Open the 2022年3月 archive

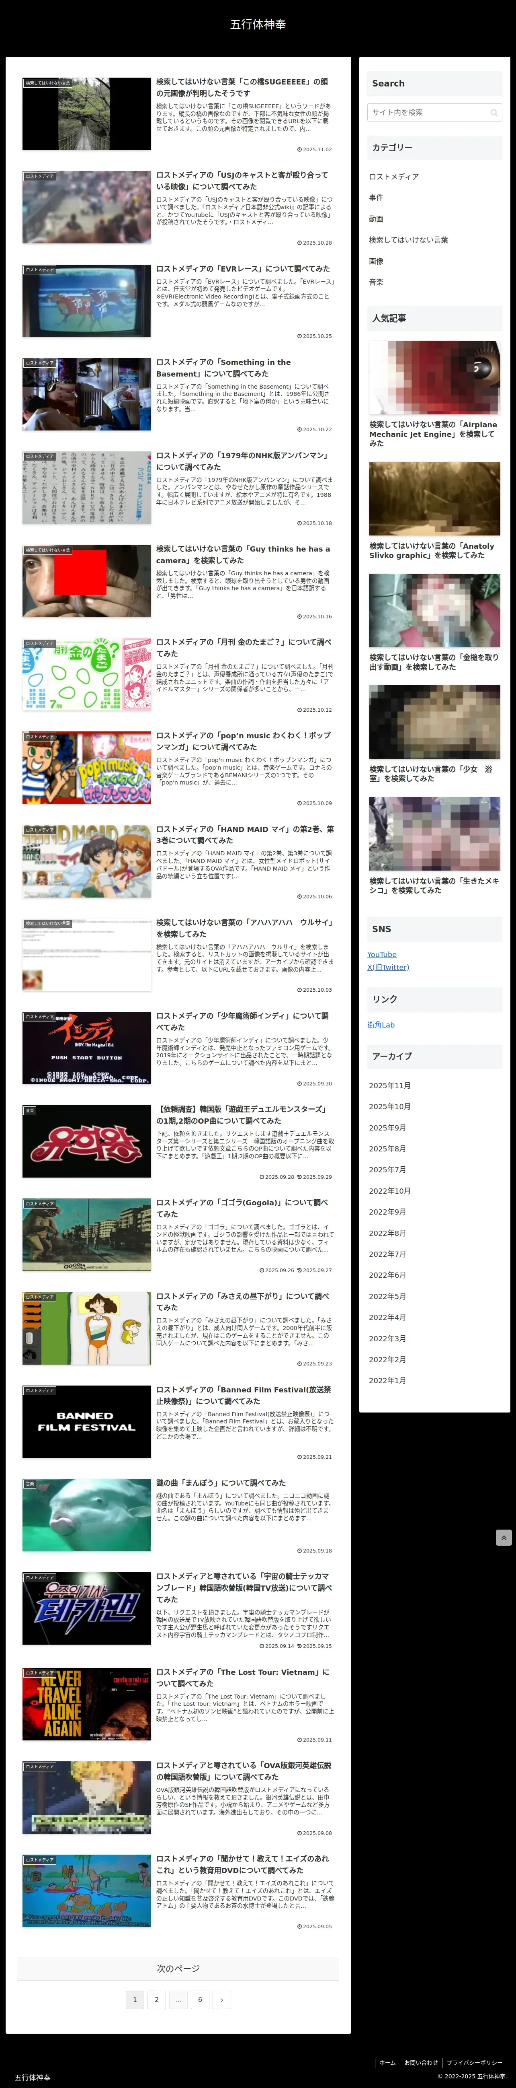[x=387, y=1338]
